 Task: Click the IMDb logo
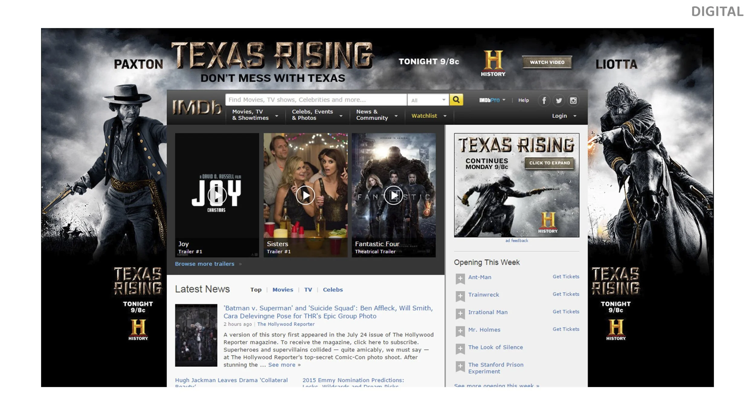pos(197,107)
